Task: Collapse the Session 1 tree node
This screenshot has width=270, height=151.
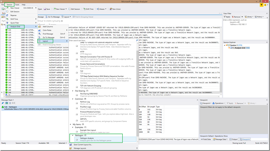Action: [225, 45]
